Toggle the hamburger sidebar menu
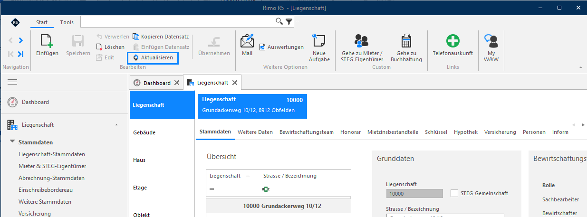Image resolution: width=587 pixels, height=217 pixels. tap(12, 82)
